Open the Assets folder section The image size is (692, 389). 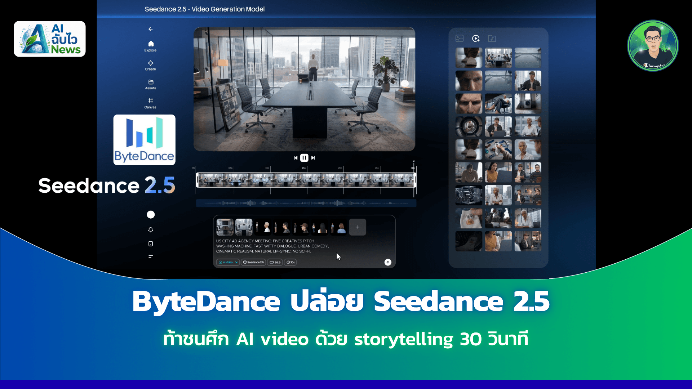click(151, 84)
